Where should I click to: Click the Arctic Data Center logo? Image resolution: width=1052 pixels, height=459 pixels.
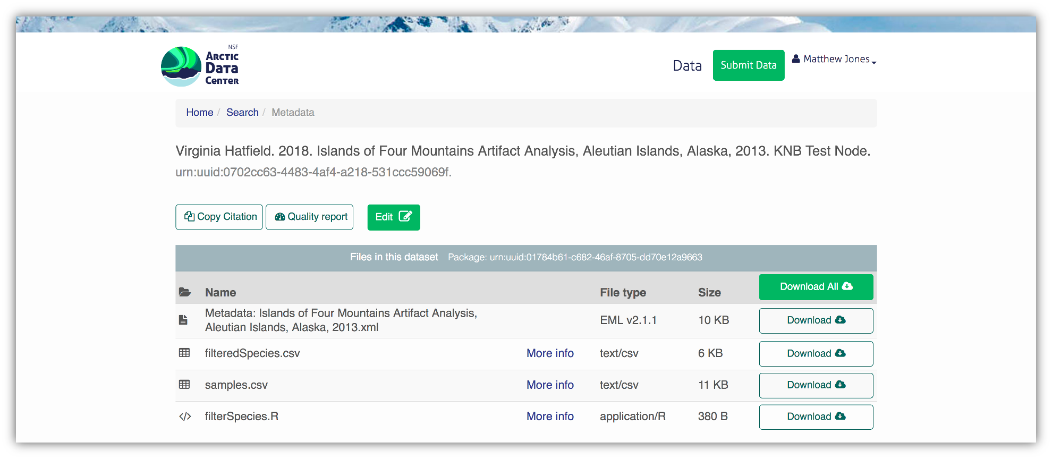(x=200, y=66)
